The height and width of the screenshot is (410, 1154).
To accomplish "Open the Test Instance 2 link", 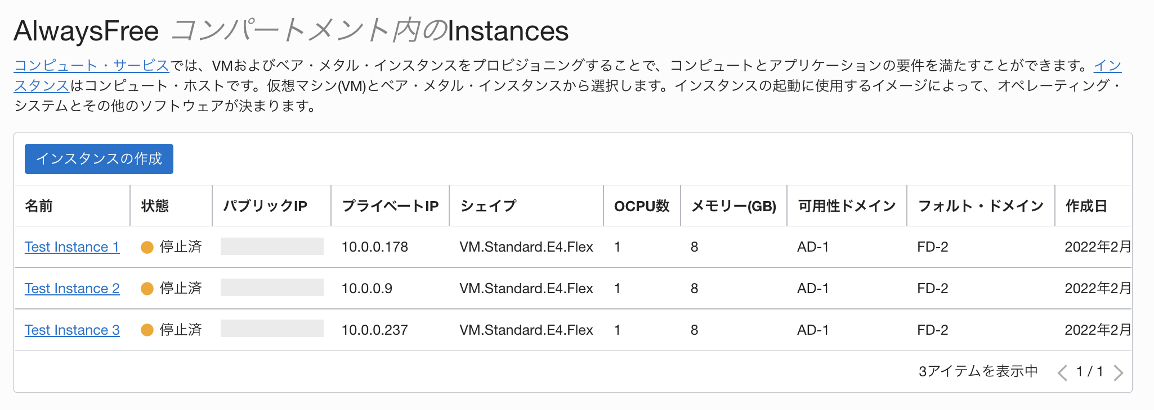I will point(71,288).
